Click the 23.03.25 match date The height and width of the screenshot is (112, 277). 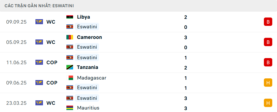16,103
